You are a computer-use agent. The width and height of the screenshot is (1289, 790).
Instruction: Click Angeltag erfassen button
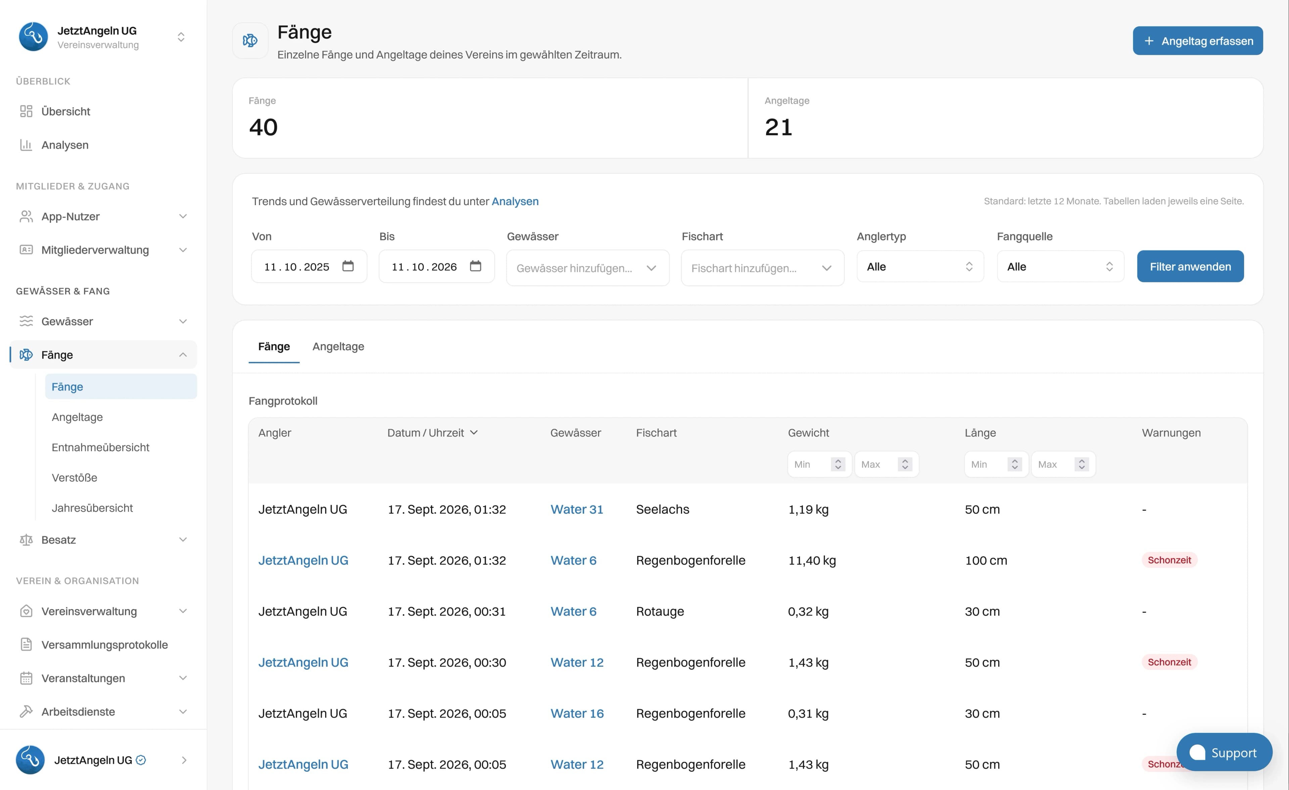pos(1197,41)
